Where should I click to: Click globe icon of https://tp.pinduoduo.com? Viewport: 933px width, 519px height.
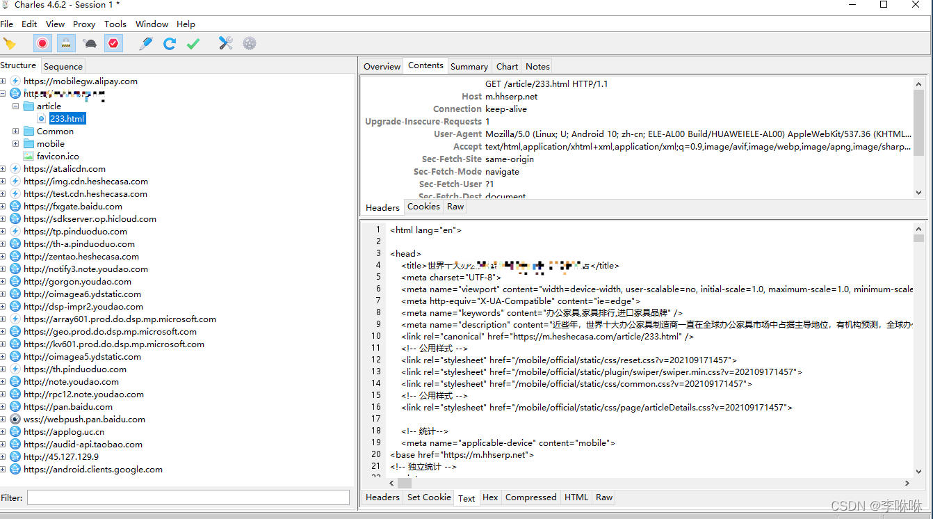pos(15,232)
